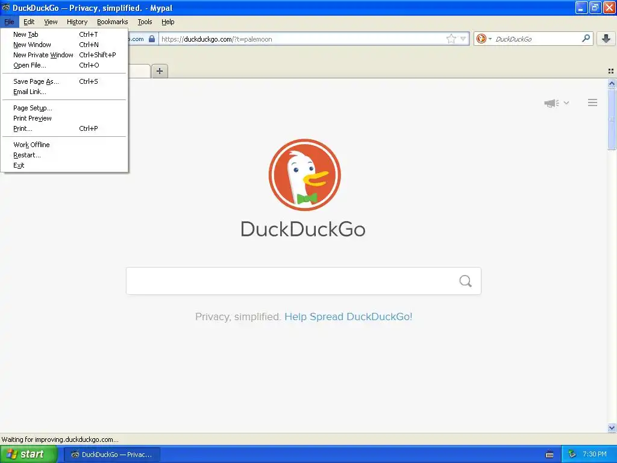Click the DuckDuckGo megaphone icon
617x463 pixels.
[x=552, y=103]
